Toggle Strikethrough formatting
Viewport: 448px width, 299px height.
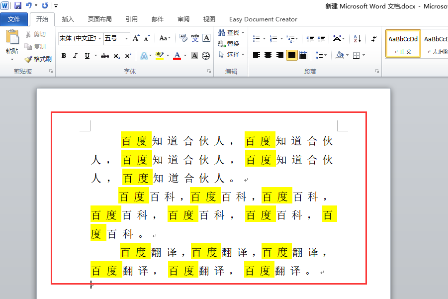(x=105, y=56)
